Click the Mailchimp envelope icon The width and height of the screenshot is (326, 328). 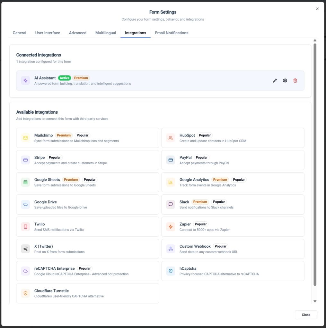coord(25,138)
